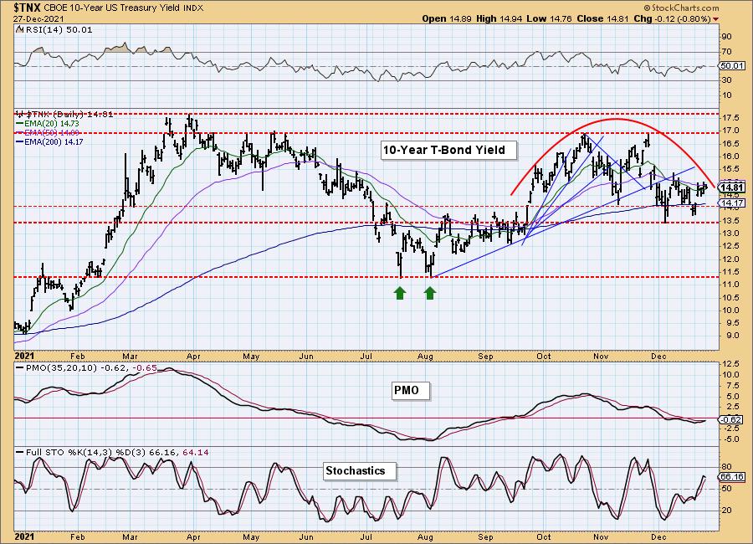Image resolution: width=753 pixels, height=544 pixels.
Task: Select the RSI(14) 50.01 indicator label
Action: [58, 30]
